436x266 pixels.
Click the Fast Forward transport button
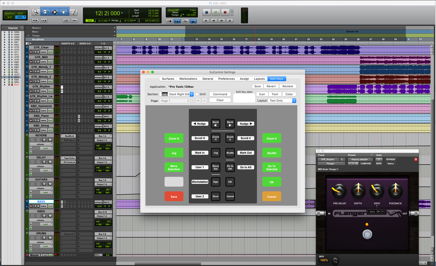[x=222, y=20]
